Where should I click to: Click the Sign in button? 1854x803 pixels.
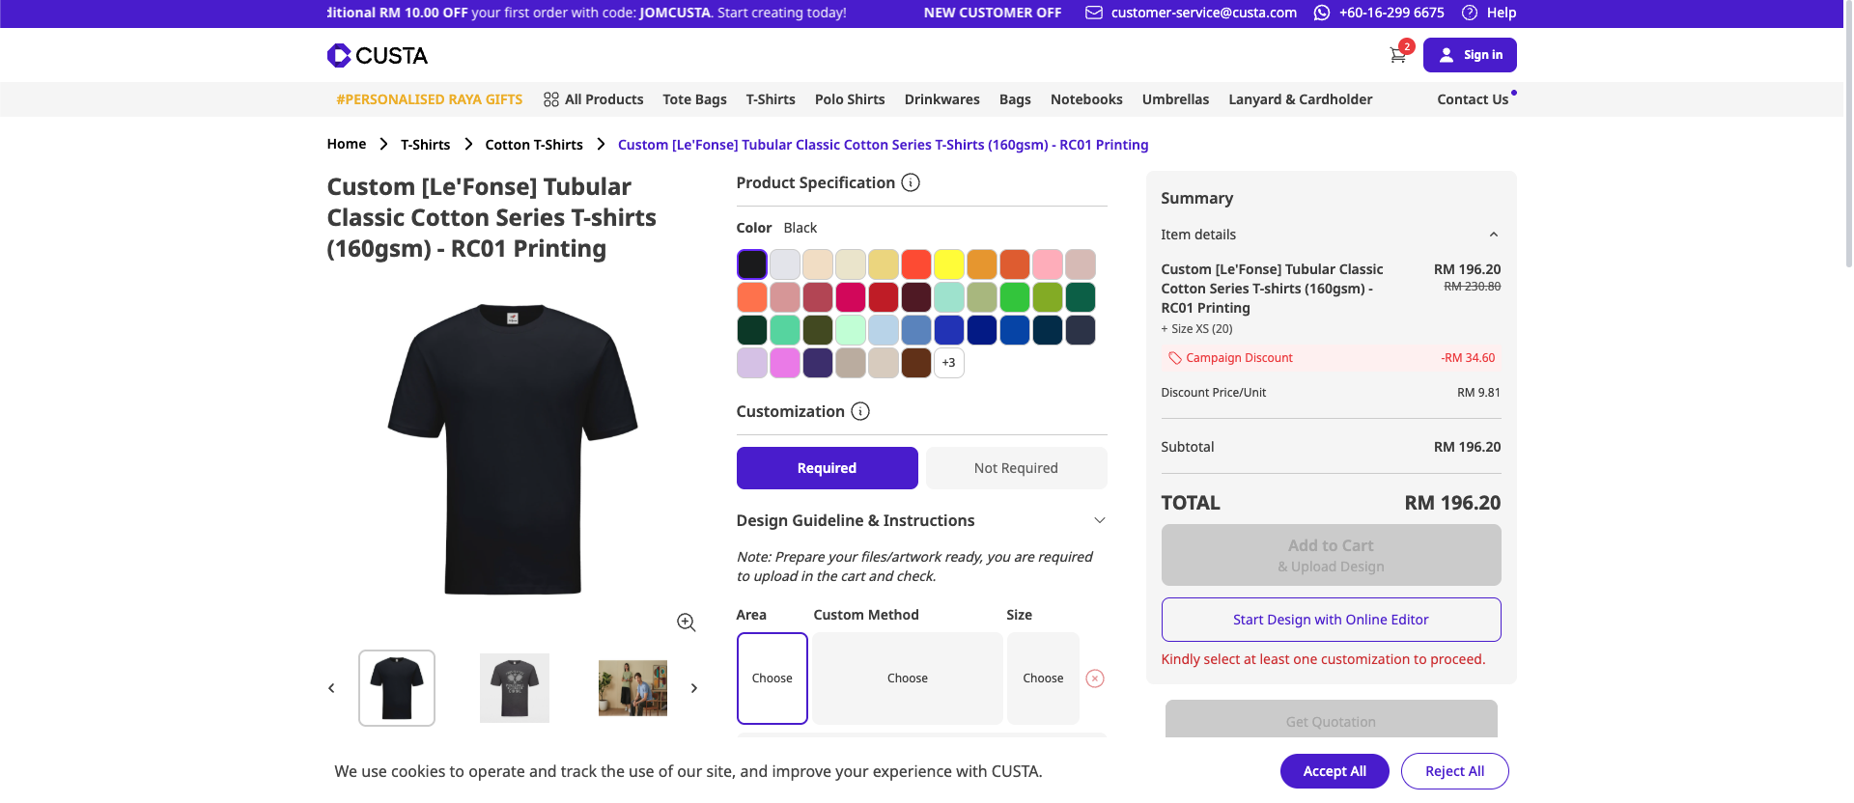1470,55
